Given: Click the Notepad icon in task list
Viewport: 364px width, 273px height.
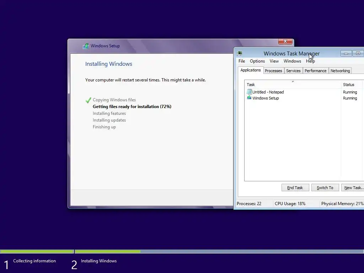Looking at the screenshot, I should click(249, 92).
